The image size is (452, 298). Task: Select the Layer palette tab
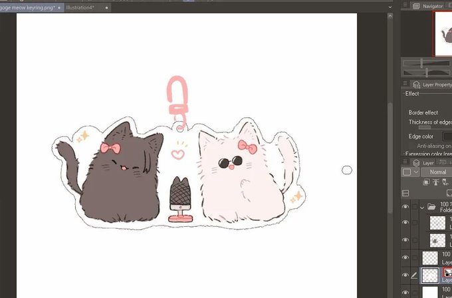[x=423, y=163]
